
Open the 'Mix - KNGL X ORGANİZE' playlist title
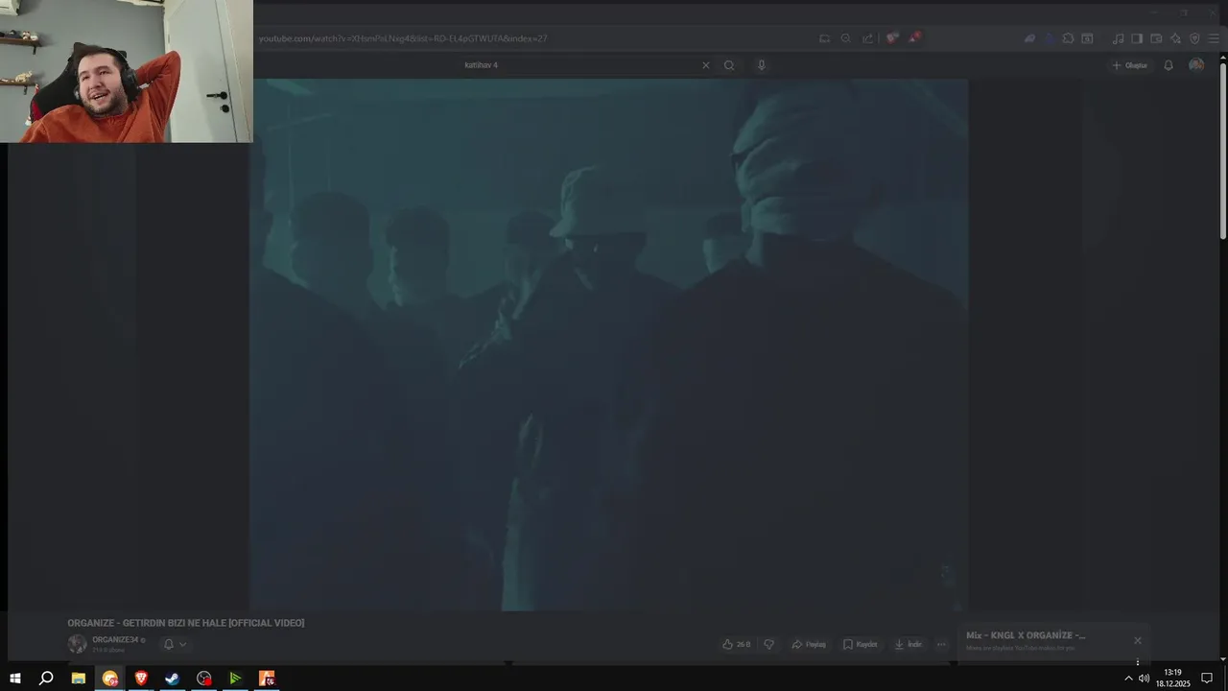click(x=1026, y=635)
